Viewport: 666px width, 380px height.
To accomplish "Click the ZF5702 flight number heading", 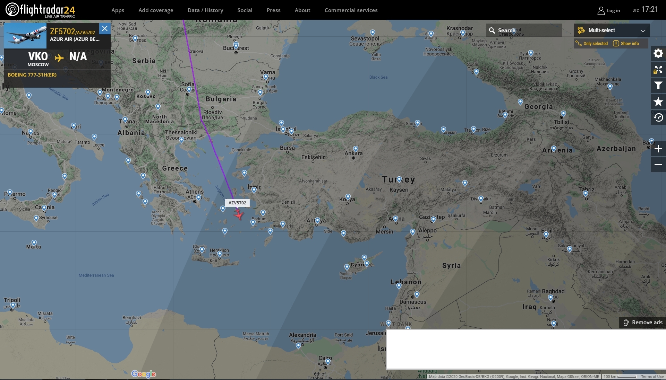I will (62, 32).
